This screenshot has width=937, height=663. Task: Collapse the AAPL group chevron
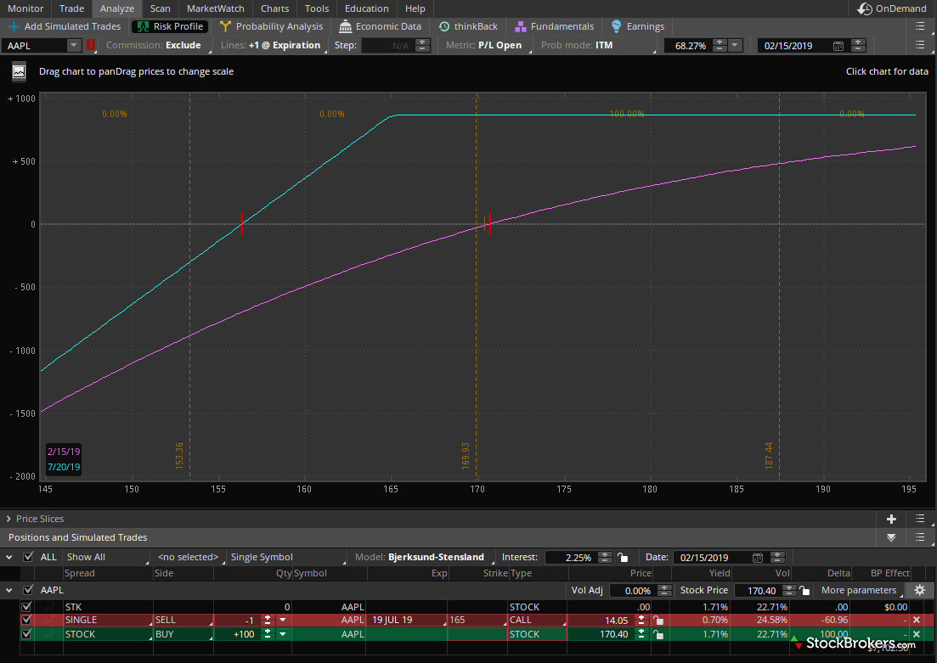click(8, 589)
